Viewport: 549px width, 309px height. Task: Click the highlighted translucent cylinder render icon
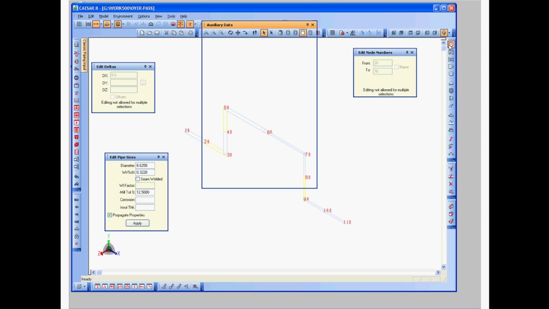303,33
